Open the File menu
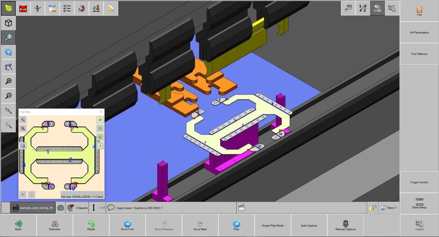Image resolution: width=439 pixels, height=237 pixels. click(419, 11)
